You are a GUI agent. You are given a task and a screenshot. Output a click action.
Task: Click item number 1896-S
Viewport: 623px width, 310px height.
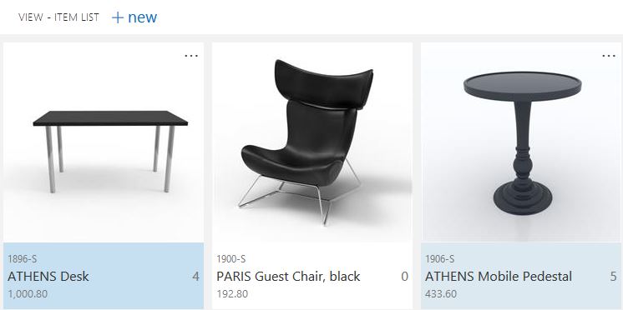tap(23, 259)
